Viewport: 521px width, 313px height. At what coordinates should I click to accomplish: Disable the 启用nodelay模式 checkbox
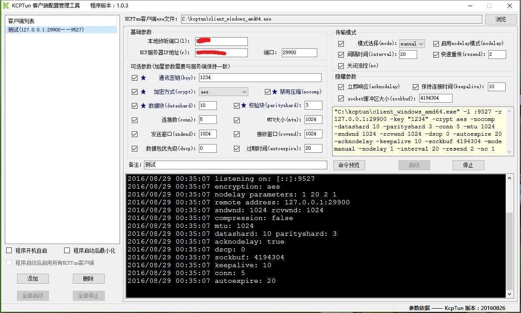pyautogui.click(x=436, y=43)
